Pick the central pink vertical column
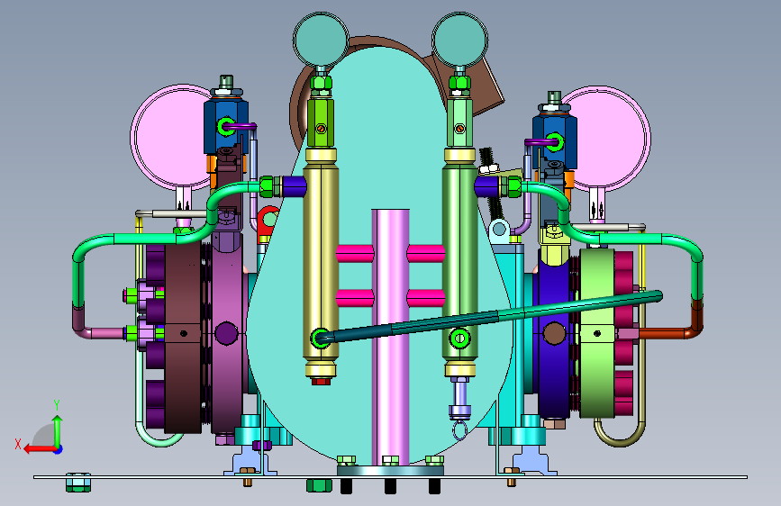Screen dimensions: 781x506 click(x=391, y=337)
